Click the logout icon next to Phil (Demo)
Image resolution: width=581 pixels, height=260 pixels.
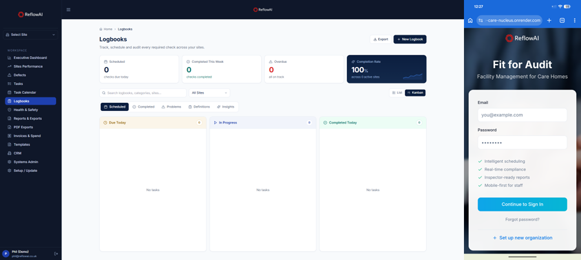tap(56, 254)
